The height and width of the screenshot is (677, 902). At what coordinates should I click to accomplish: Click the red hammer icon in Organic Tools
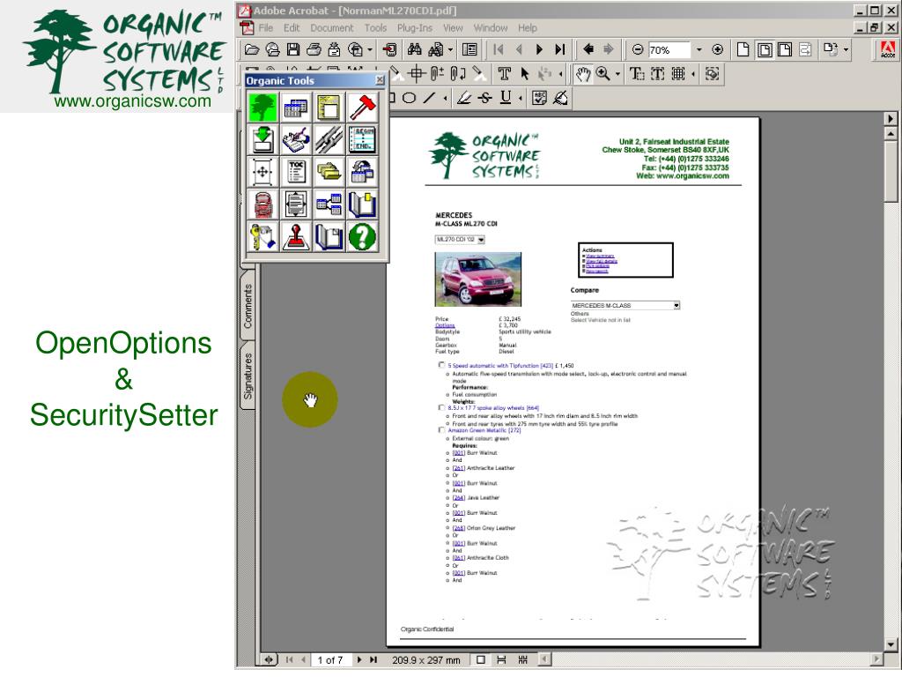click(362, 107)
